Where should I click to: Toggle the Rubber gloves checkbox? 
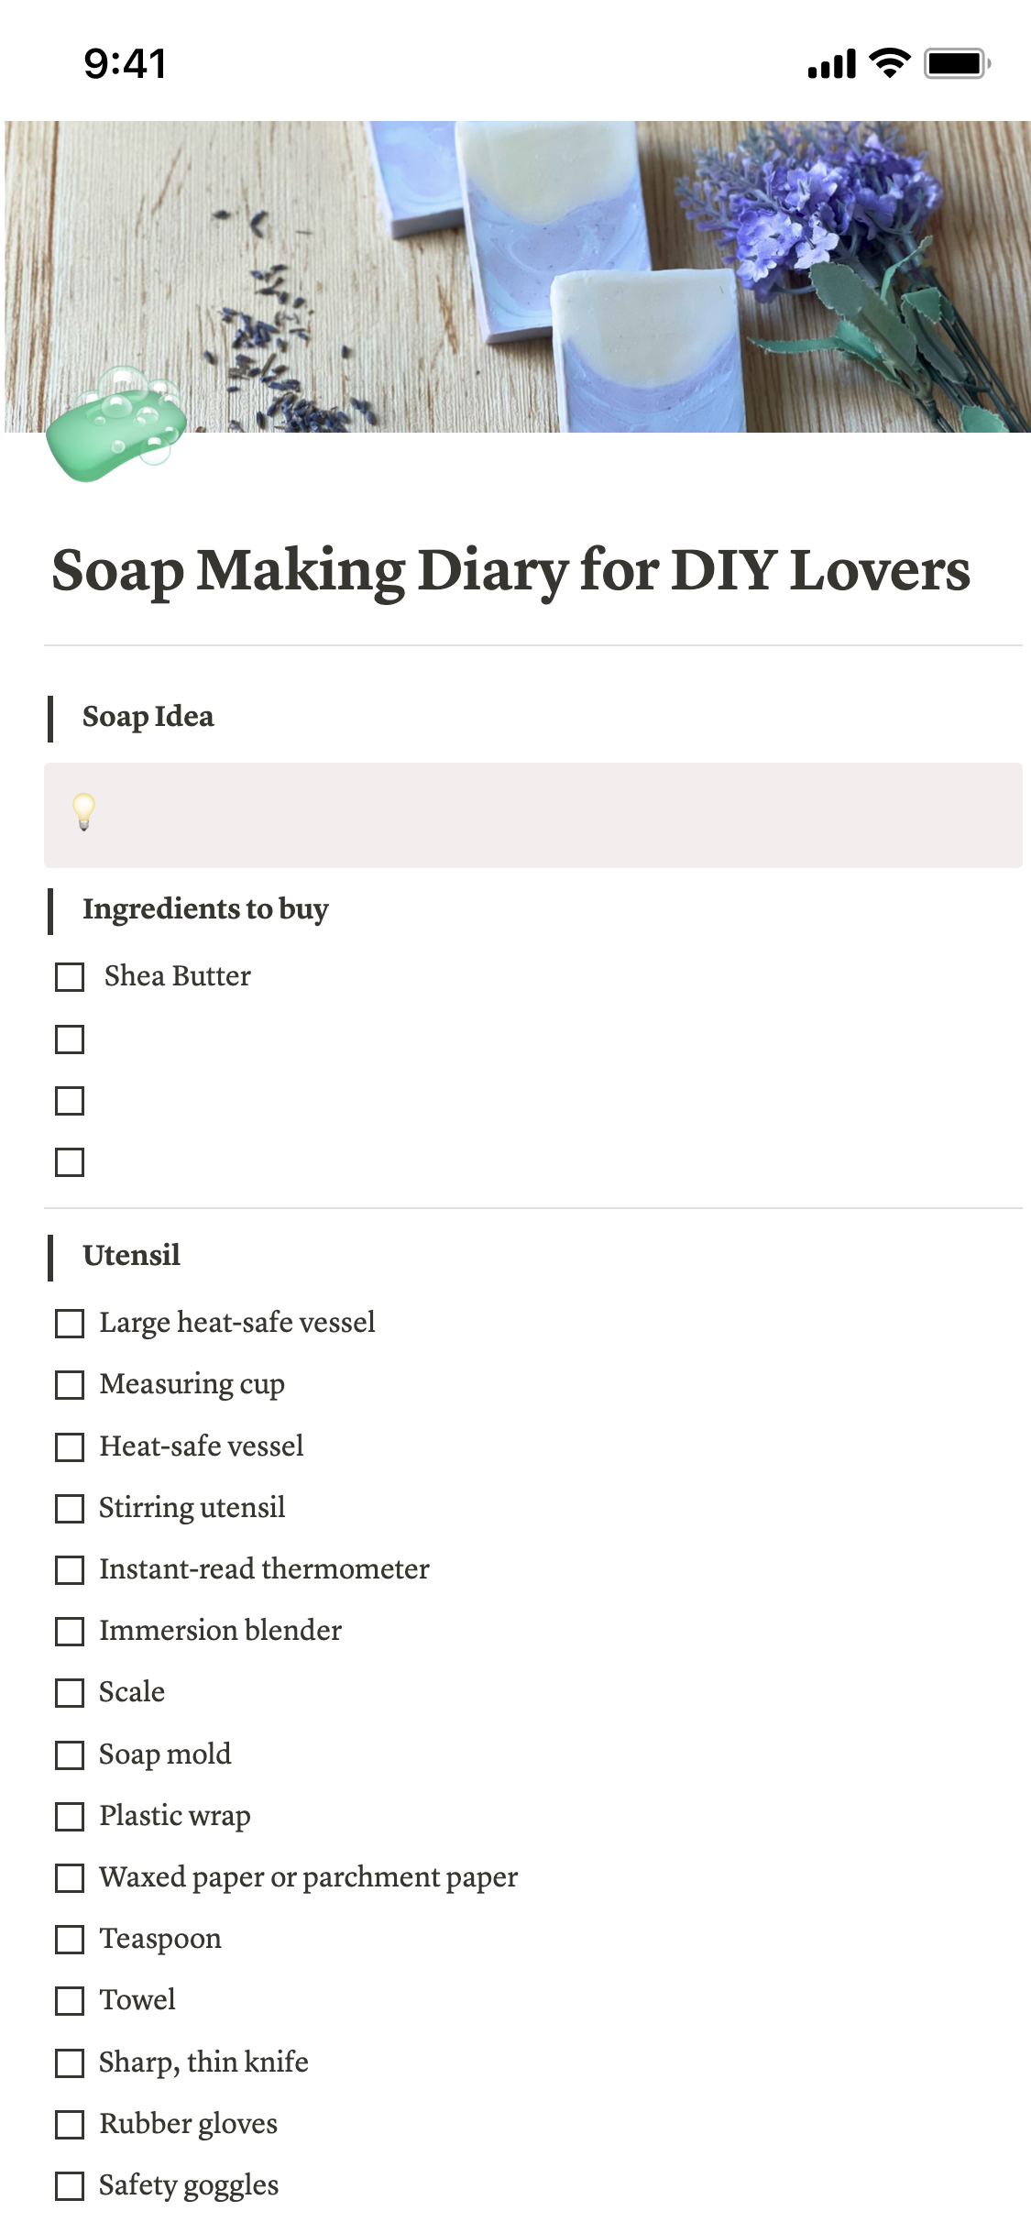click(x=70, y=2125)
